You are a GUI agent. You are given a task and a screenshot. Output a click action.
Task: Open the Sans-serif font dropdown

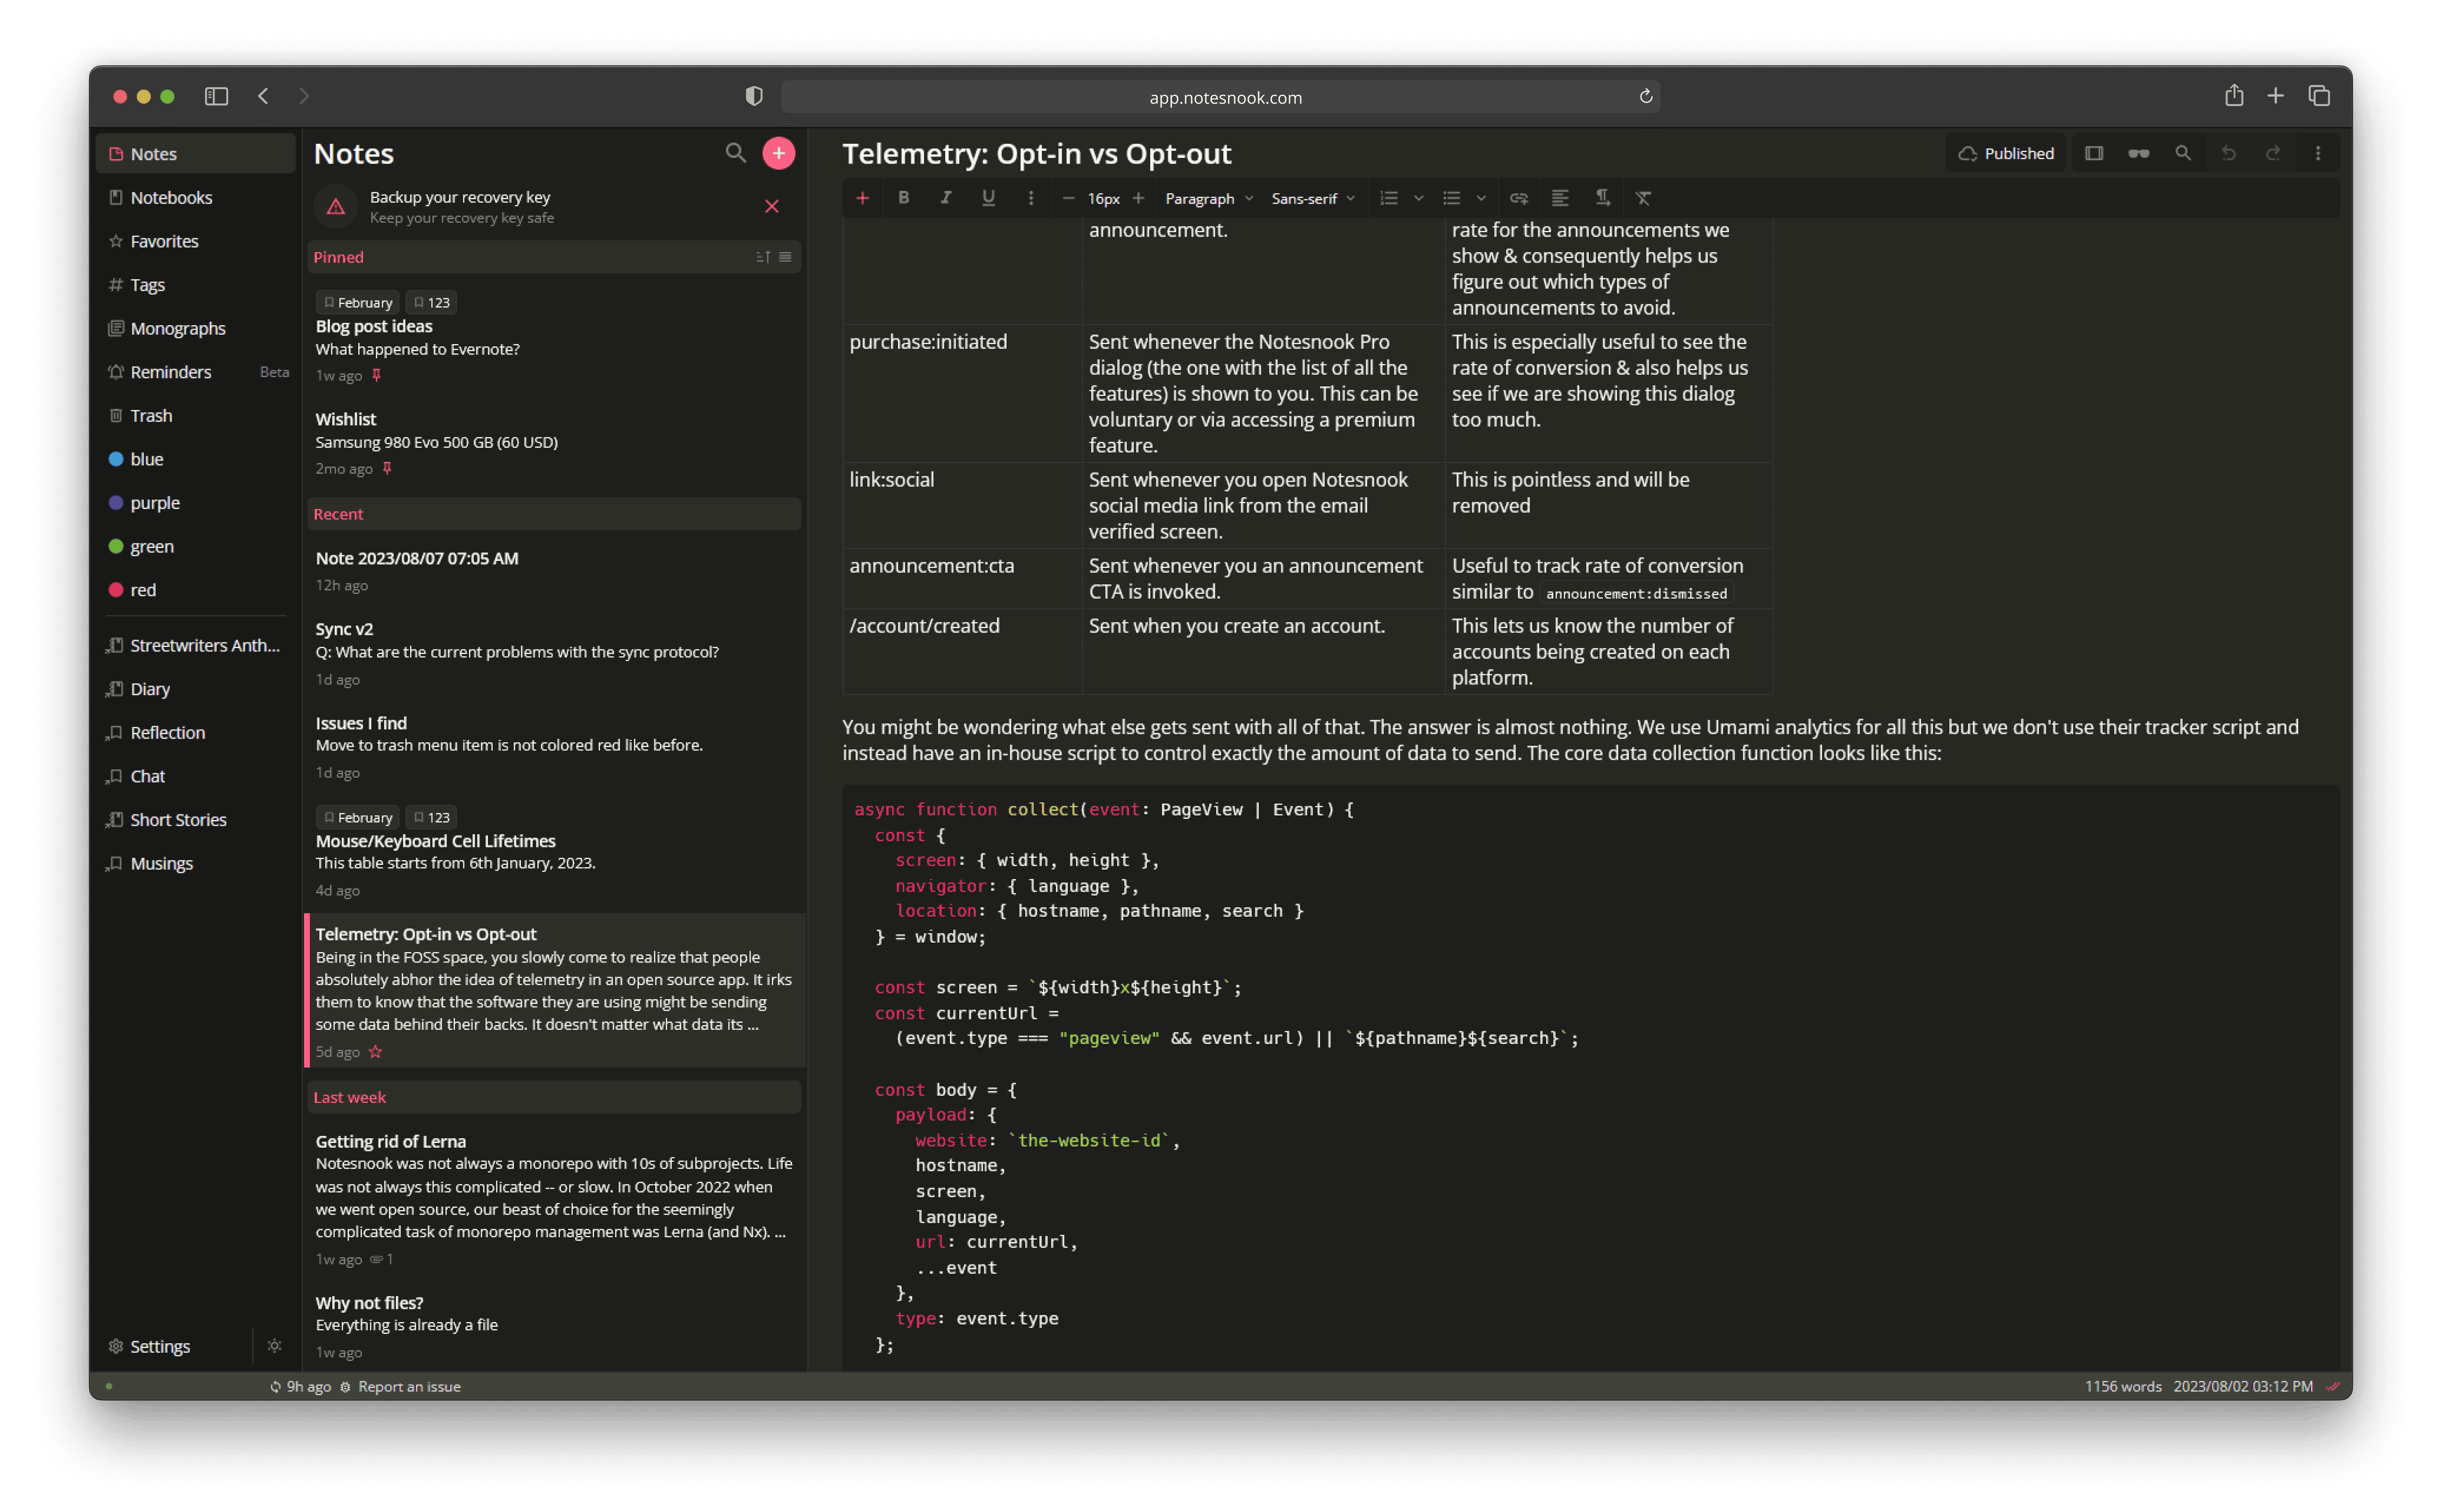(x=1312, y=198)
